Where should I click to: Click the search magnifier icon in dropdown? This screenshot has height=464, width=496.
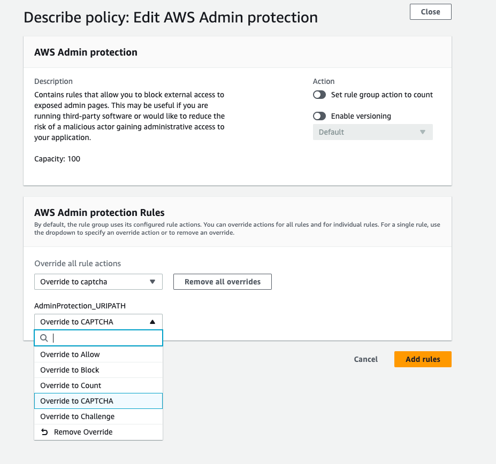(44, 338)
